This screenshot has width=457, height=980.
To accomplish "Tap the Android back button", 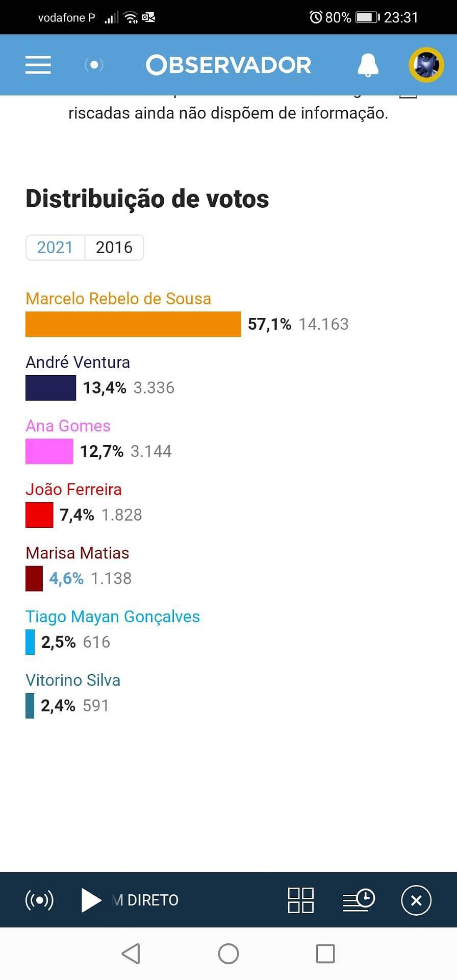I will [x=131, y=953].
